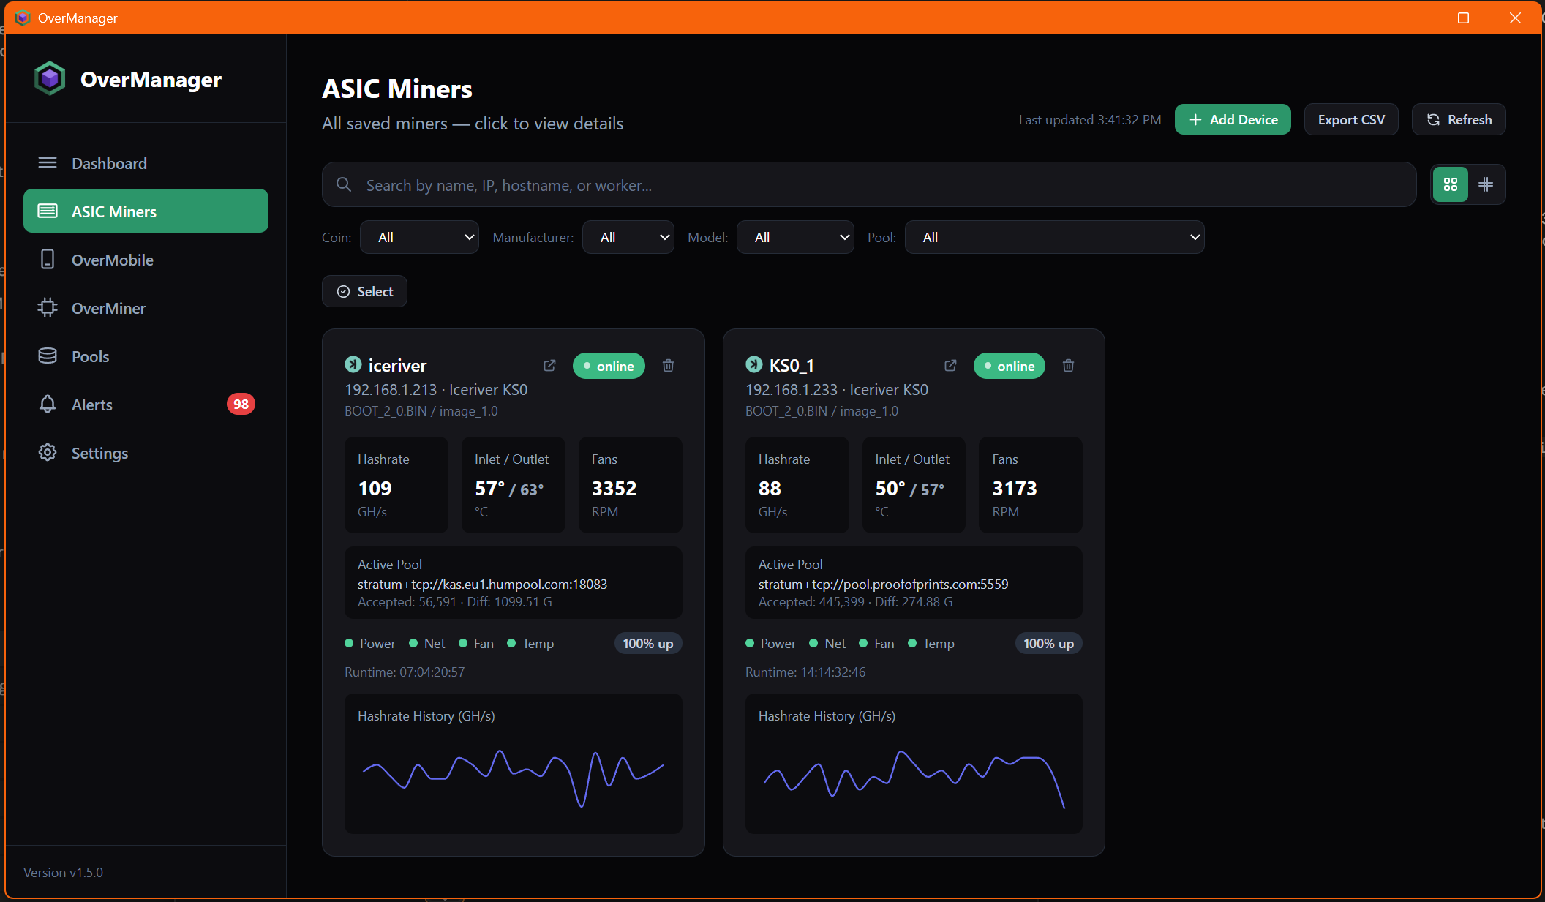Focus the miner search field
Image resolution: width=1545 pixels, height=902 pixels.
[x=869, y=185]
